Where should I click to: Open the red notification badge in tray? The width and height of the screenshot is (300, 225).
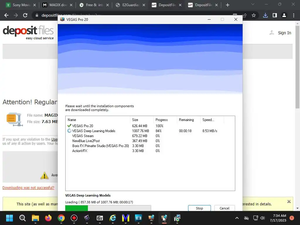[x=292, y=218]
